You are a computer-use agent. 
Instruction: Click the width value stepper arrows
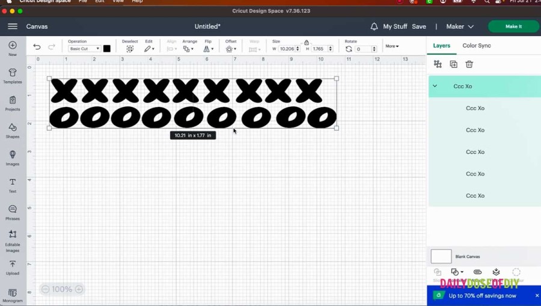click(x=298, y=49)
